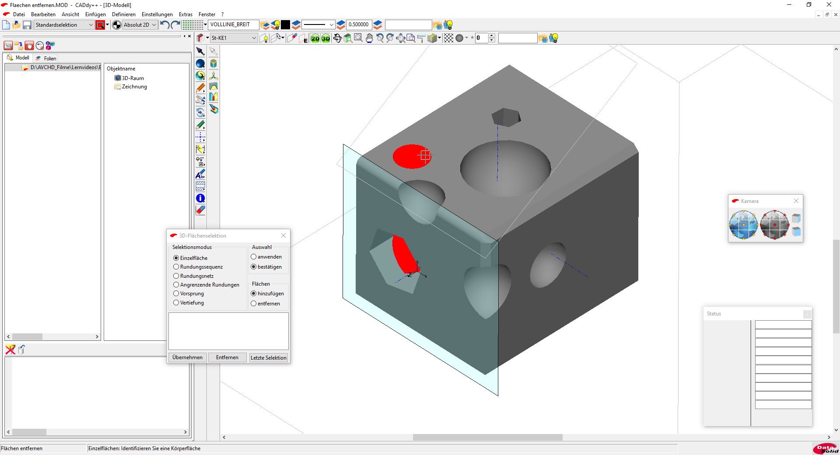The width and height of the screenshot is (840, 455).
Task: Increase the numeric spinner value
Action: coord(492,36)
